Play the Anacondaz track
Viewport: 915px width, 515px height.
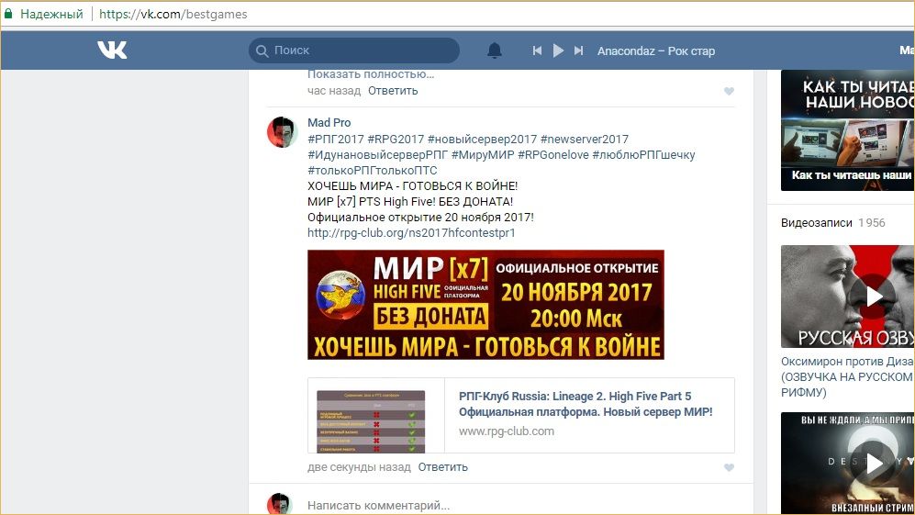558,50
